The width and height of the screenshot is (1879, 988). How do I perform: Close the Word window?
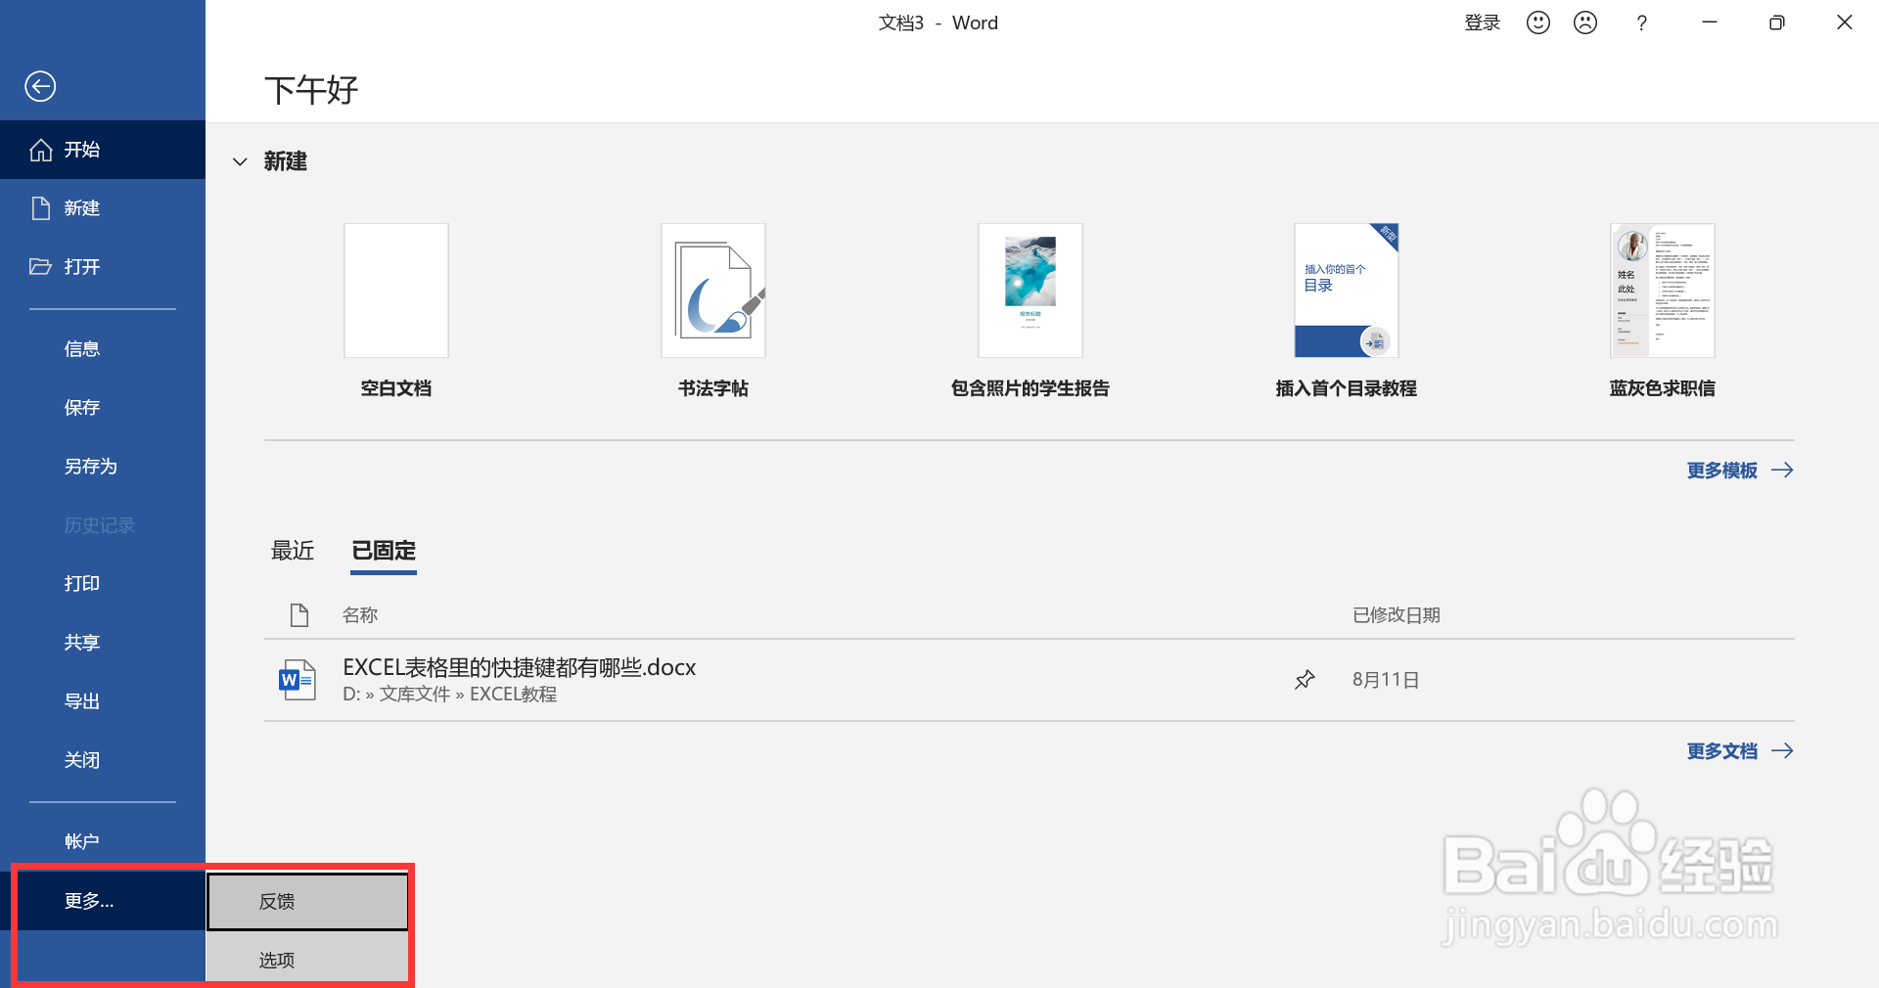click(x=1845, y=22)
